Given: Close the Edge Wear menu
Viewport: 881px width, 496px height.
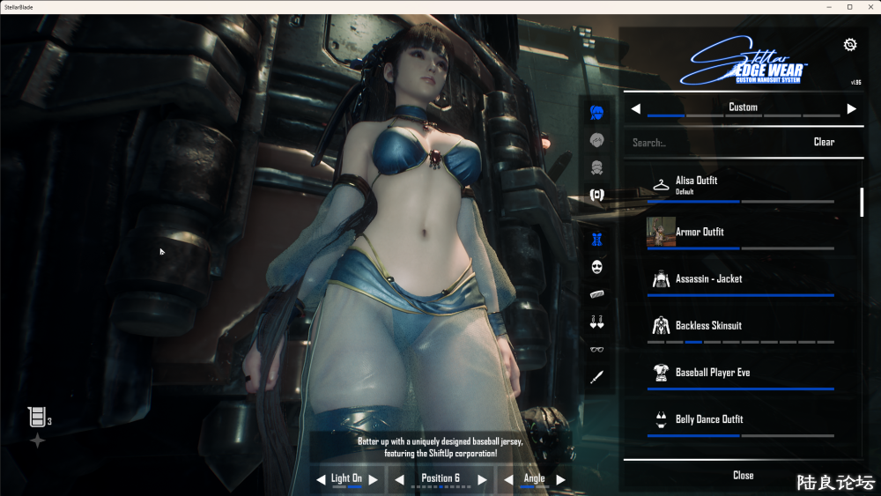Looking at the screenshot, I should [x=743, y=475].
